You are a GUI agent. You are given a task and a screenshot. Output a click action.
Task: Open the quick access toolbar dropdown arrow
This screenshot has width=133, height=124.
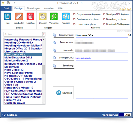pyautogui.click(x=15, y=3)
